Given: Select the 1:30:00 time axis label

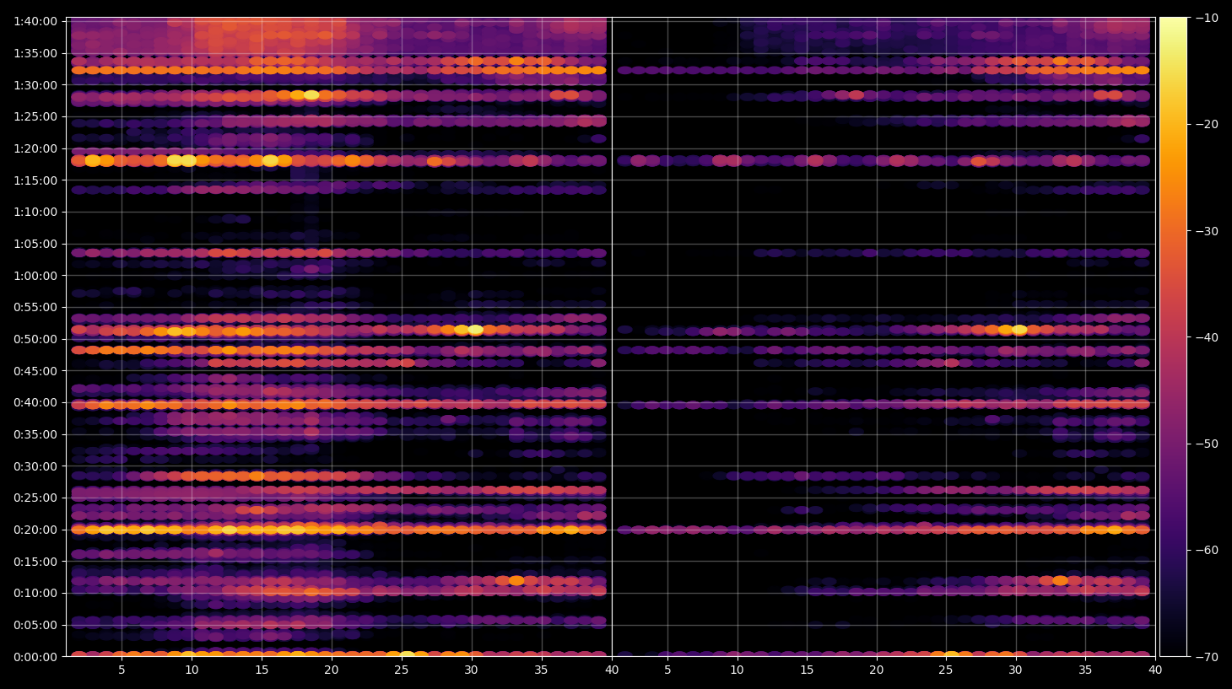Looking at the screenshot, I should point(35,85).
